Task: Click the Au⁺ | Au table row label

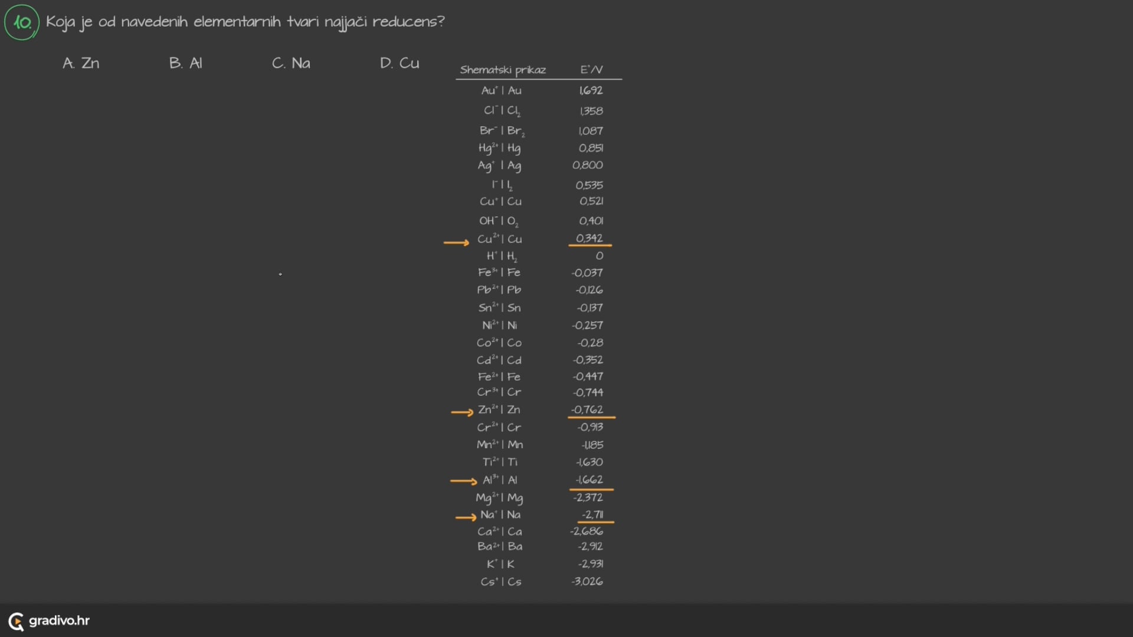Action: tap(501, 90)
